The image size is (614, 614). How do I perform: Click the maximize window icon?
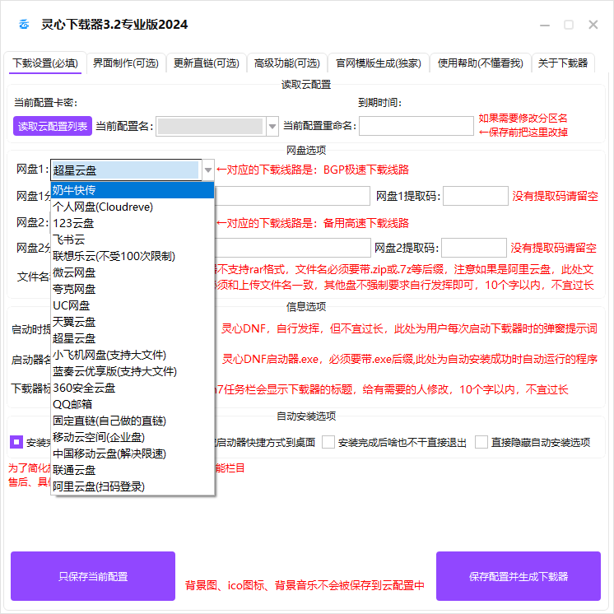click(569, 25)
